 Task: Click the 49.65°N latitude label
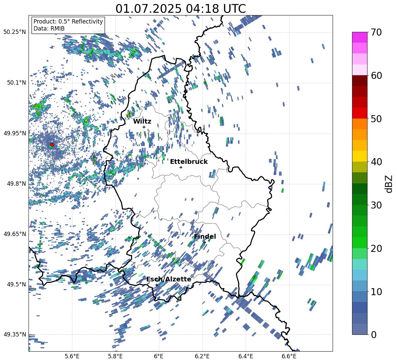pyautogui.click(x=15, y=234)
